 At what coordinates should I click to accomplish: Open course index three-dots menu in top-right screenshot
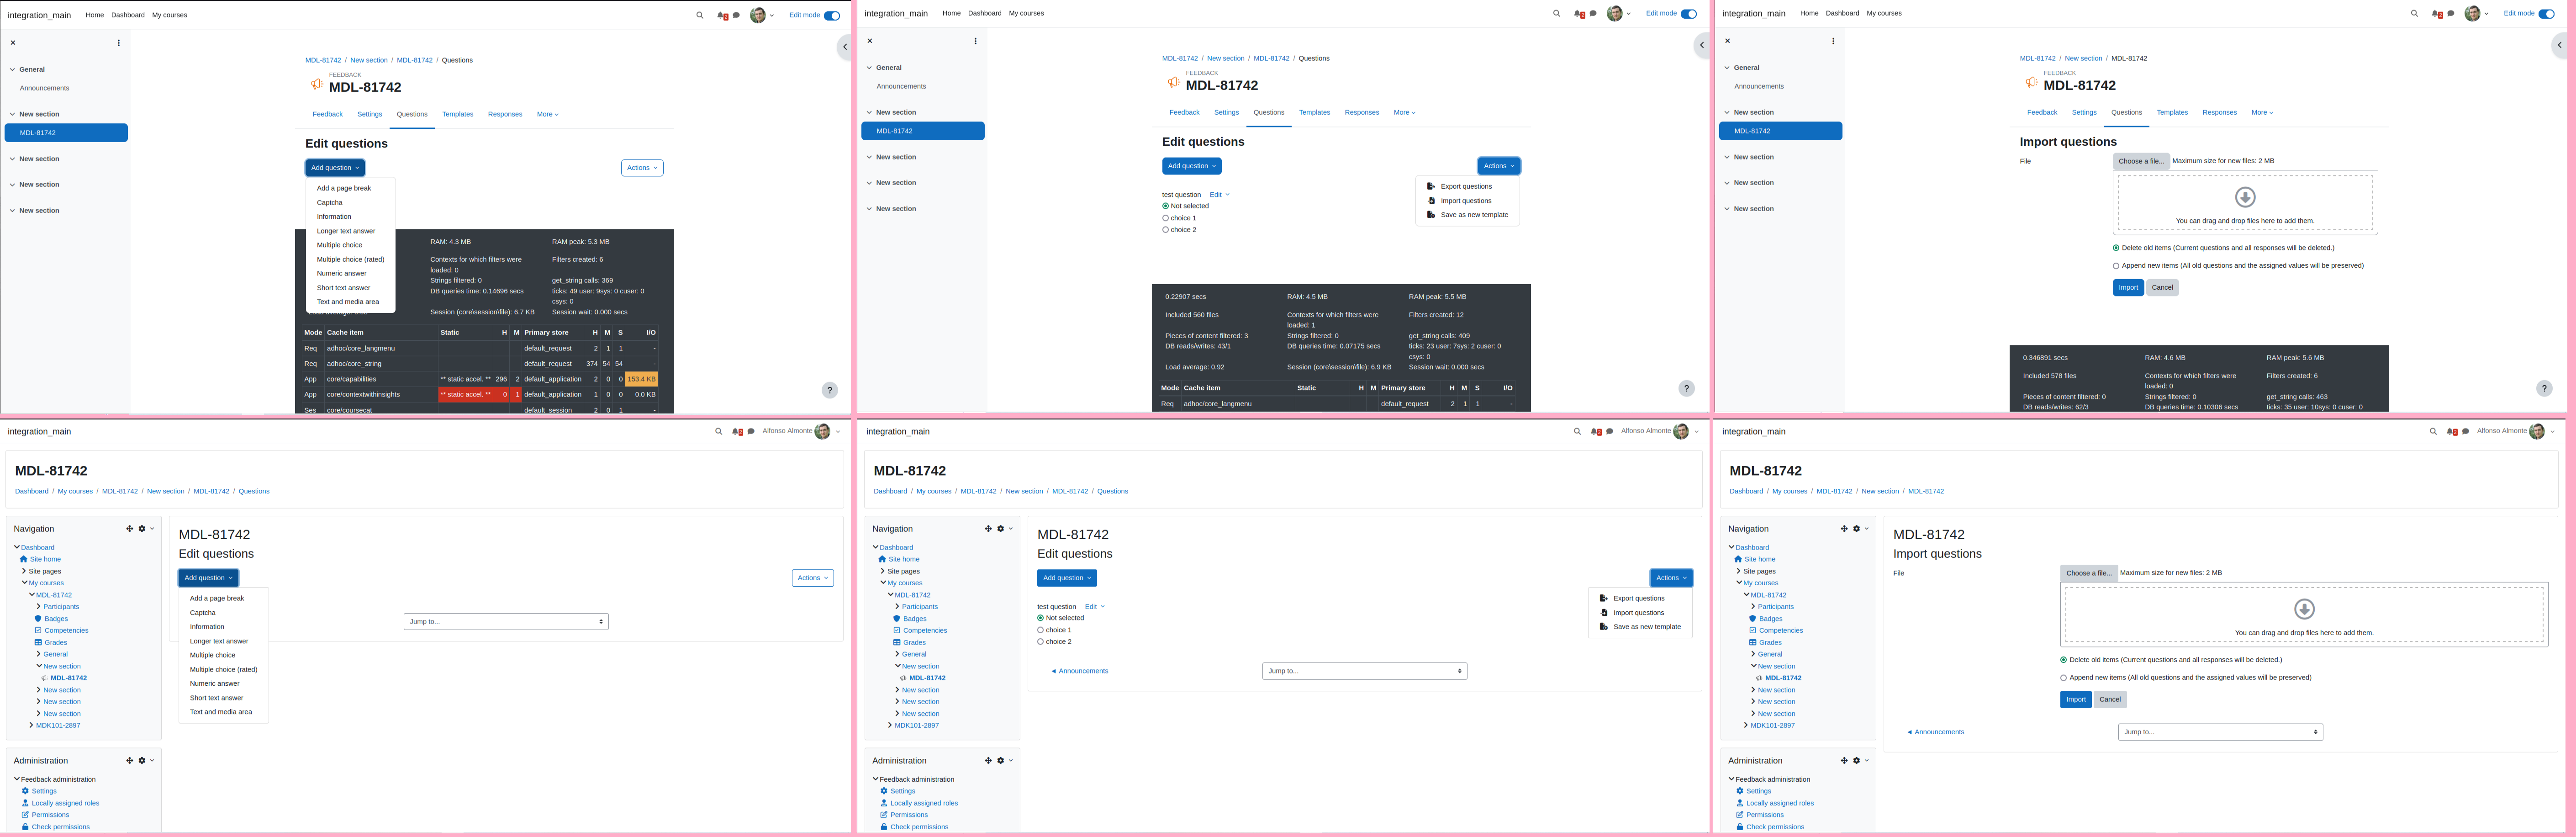pos(1833,41)
